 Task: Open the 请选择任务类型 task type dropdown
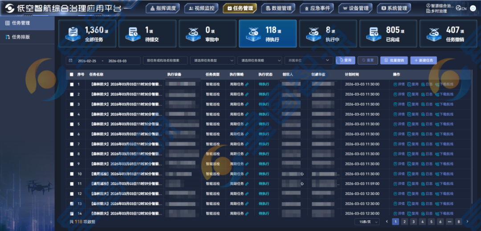212,61
